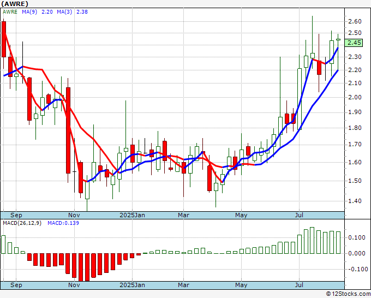The width and height of the screenshot is (371, 298).
Task: Click the 2.00 price axis label
Action: coord(355,97)
